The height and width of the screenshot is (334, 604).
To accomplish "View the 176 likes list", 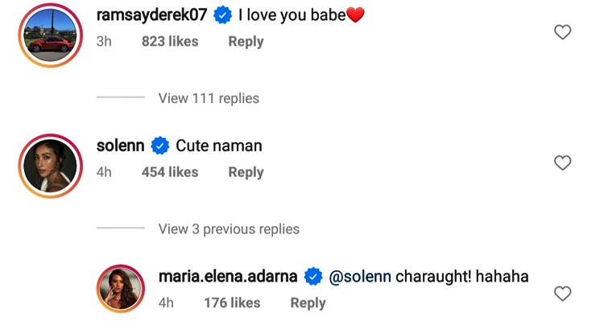I will [x=232, y=303].
